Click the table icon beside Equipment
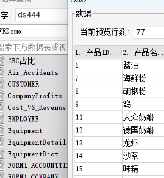This screenshot has width=164, height=178. 2,131
